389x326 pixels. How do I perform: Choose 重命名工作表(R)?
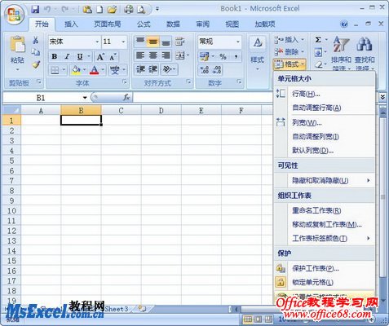[x=324, y=210]
